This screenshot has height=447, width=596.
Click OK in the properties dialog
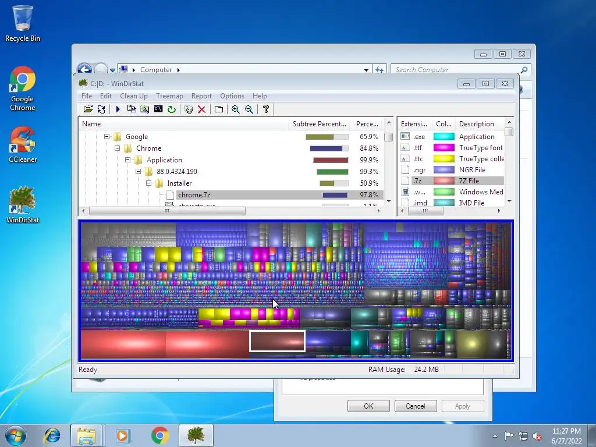(x=368, y=406)
